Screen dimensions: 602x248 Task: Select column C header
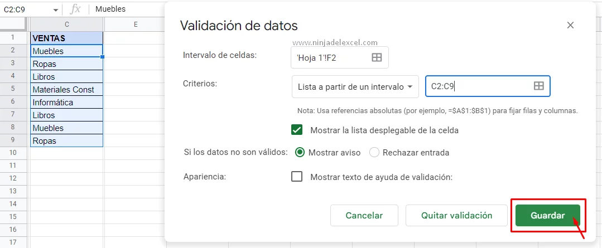tap(67, 24)
